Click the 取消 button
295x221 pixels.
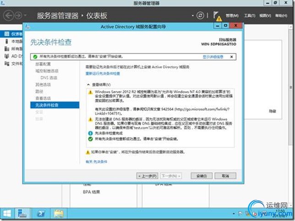click(225, 176)
